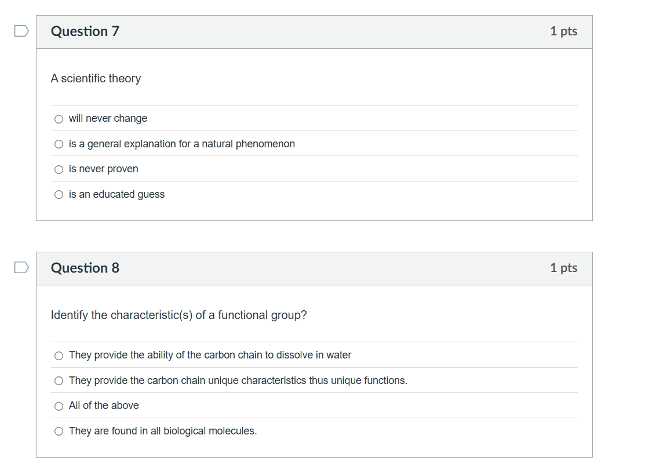
Task: Select radio circle for 'found in all biological molecules'
Action: click(x=59, y=432)
